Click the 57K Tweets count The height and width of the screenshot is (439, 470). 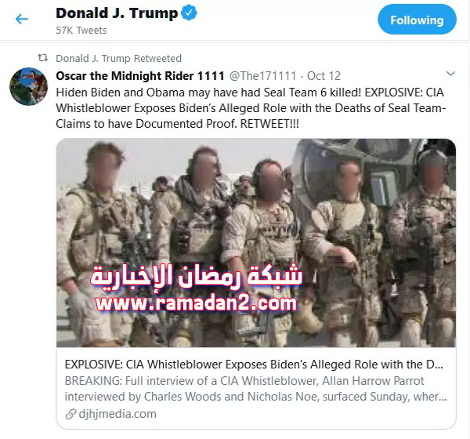pos(81,31)
